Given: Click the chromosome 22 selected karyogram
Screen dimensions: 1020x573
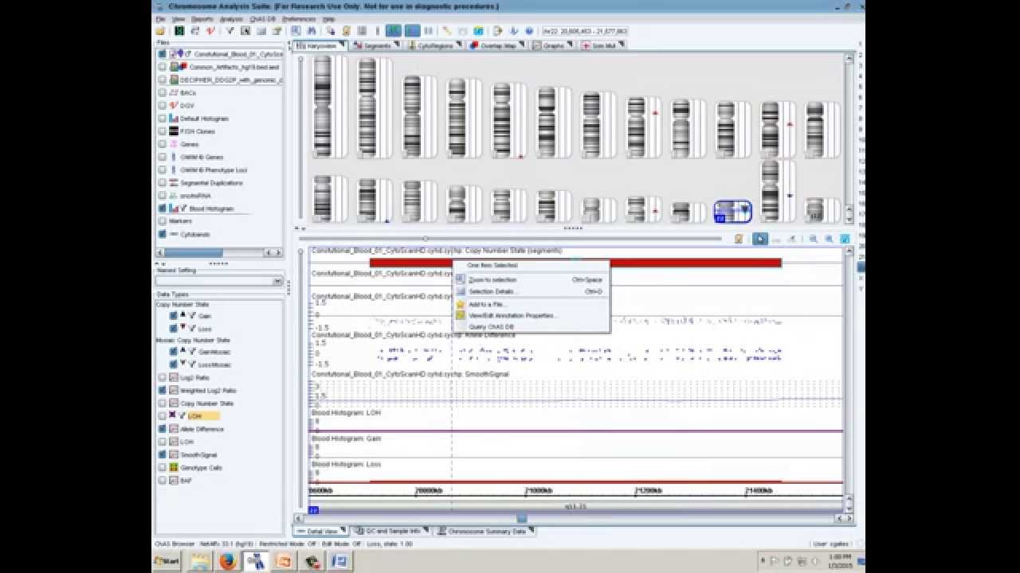Looking at the screenshot, I should tap(732, 211).
